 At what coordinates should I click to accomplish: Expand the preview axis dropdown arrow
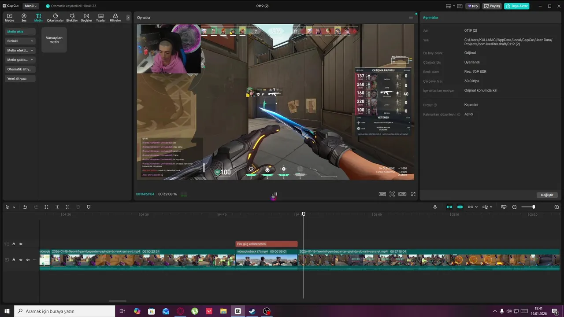pos(491,207)
